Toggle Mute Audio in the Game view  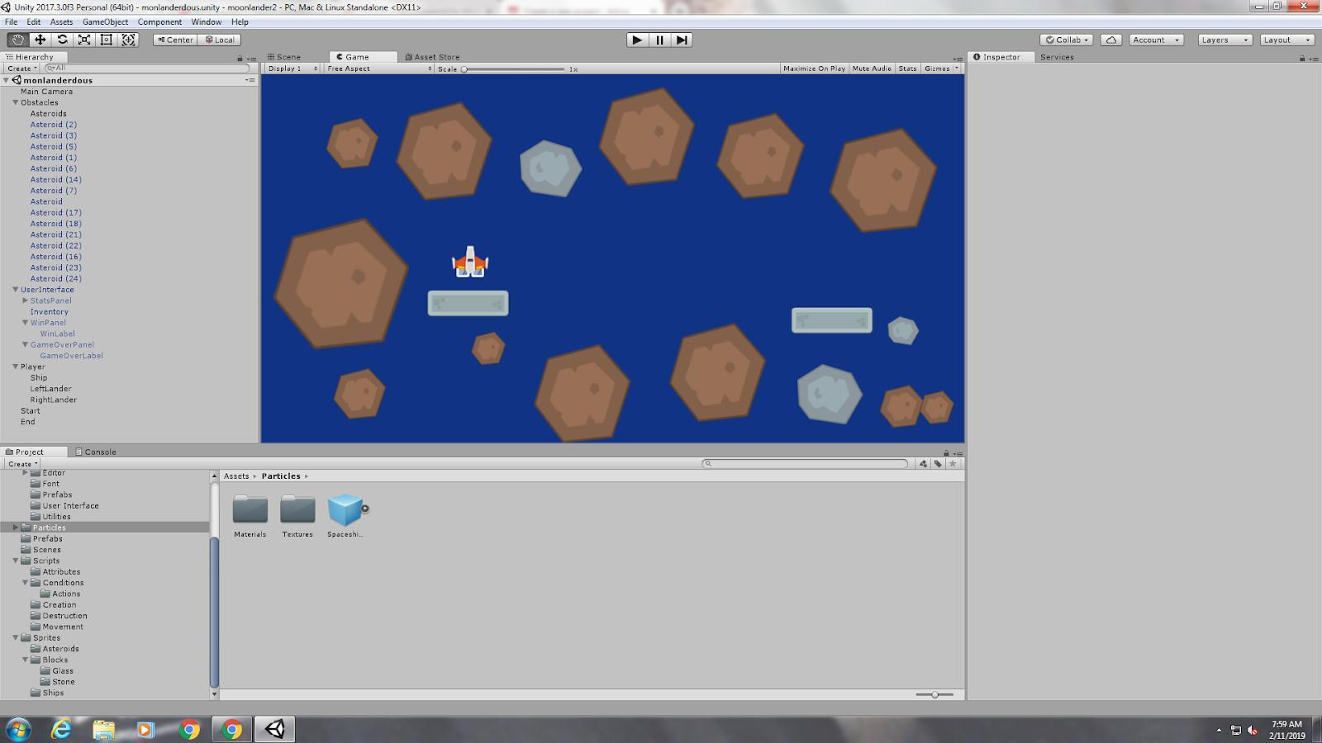point(872,69)
